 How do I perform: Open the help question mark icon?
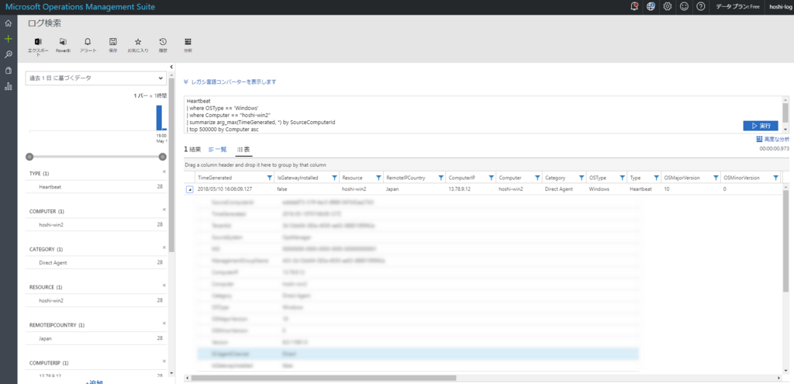pos(700,6)
